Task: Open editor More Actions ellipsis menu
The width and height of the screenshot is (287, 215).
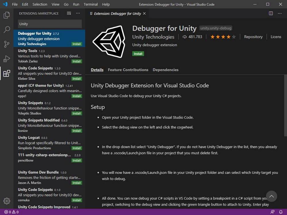Action: click(x=279, y=13)
